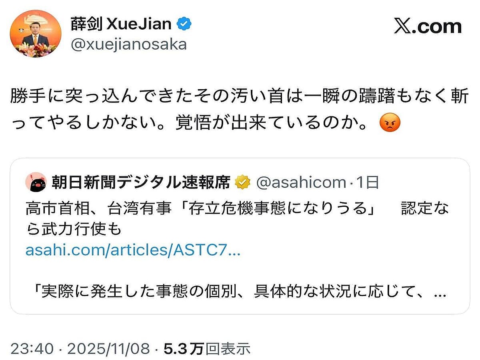Click the 薛剑 XueJian display name

coord(121,25)
